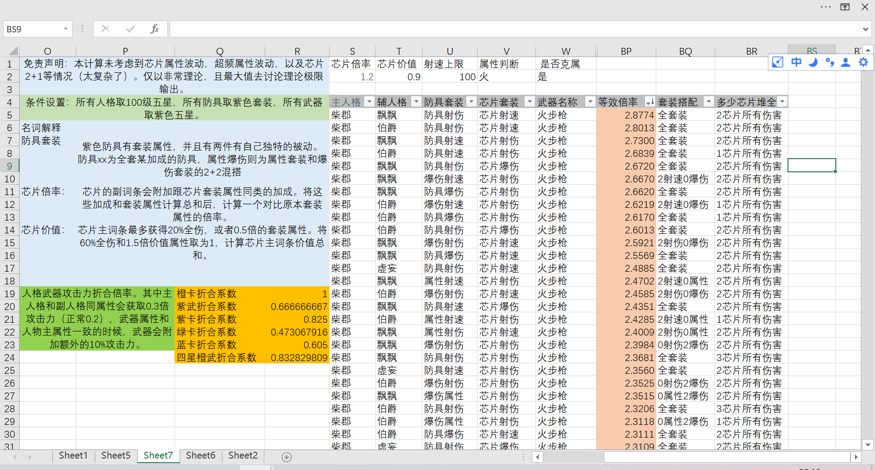The height and width of the screenshot is (470, 875).
Task: Click the previous sheet navigation arrow
Action: pyautogui.click(x=15, y=457)
